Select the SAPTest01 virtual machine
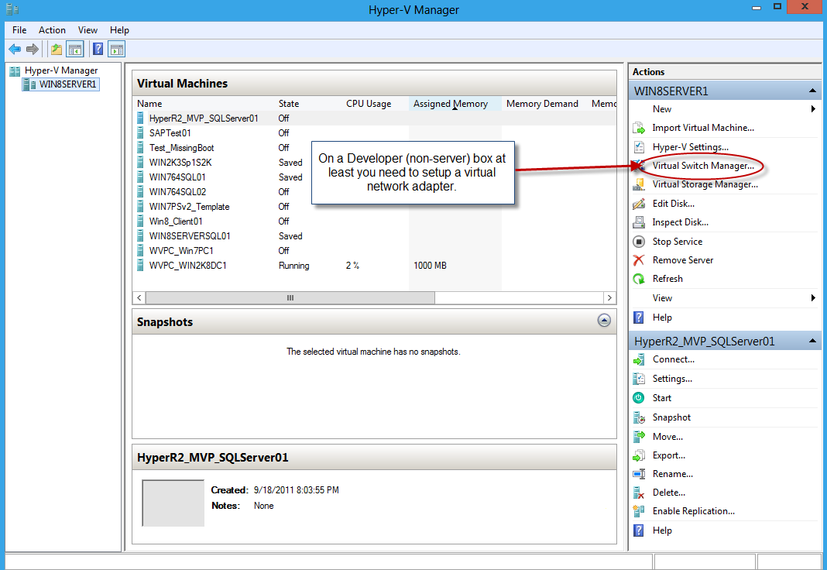 pyautogui.click(x=170, y=133)
